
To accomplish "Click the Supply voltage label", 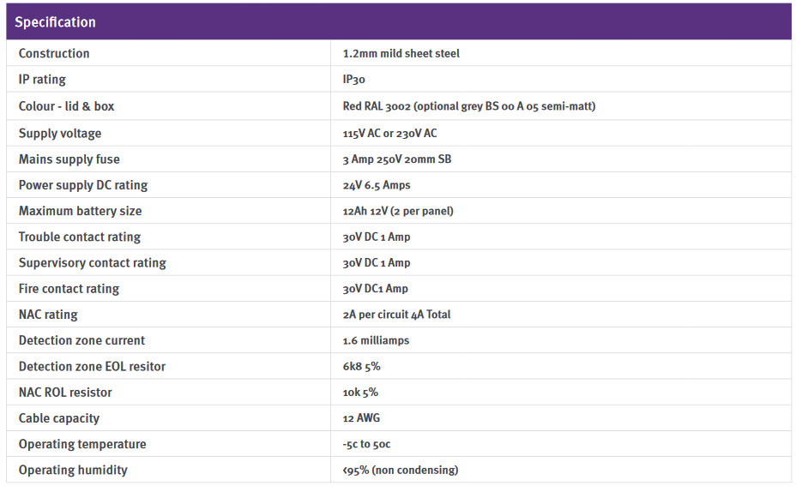I will [60, 133].
